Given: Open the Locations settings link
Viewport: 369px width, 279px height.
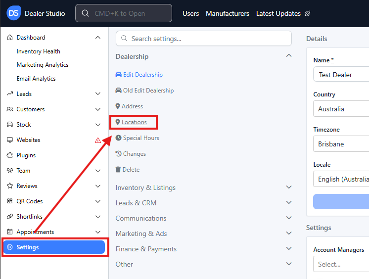Looking at the screenshot, I should click(x=134, y=122).
